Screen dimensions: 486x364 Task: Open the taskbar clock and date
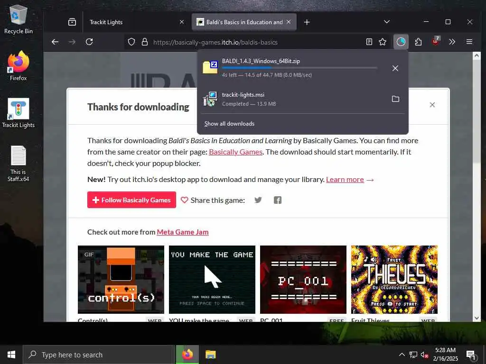point(445,355)
